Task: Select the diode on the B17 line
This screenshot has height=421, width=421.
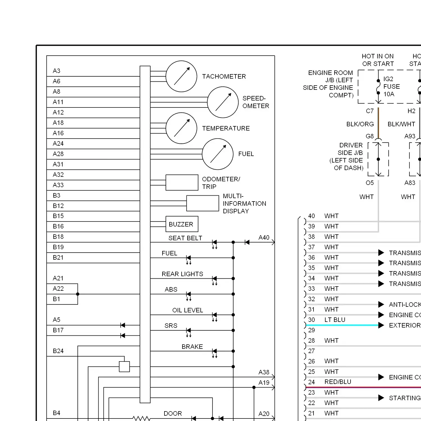Action: [123, 335]
